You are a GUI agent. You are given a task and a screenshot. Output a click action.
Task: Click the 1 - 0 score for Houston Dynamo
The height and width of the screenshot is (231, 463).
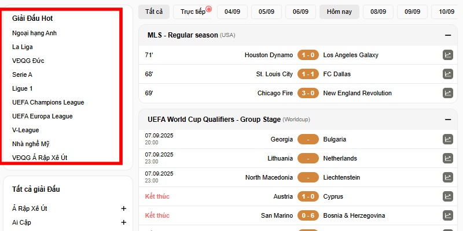(308, 55)
